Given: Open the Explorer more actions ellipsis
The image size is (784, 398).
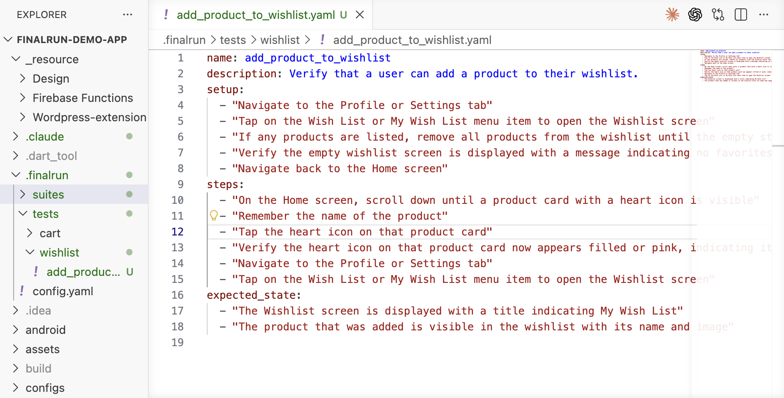Looking at the screenshot, I should tap(128, 14).
